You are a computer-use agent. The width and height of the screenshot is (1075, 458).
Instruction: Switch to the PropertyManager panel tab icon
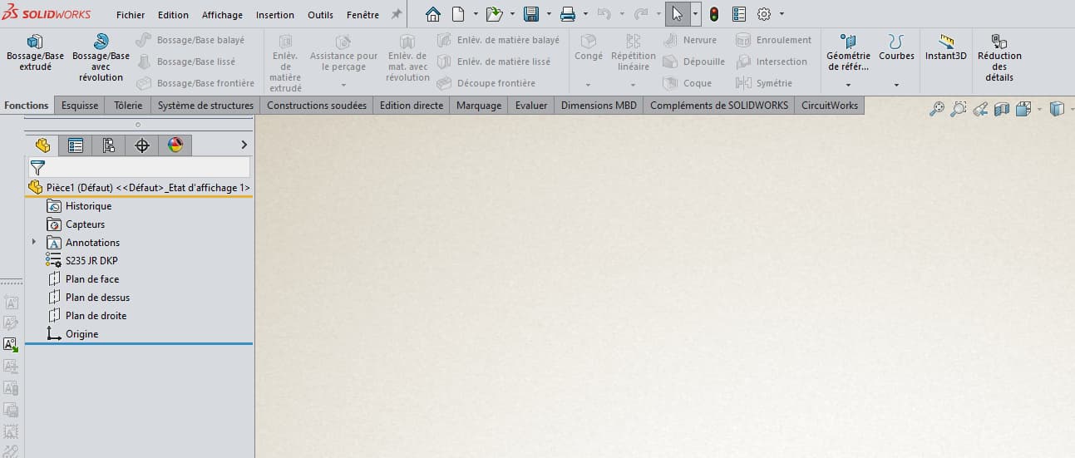(76, 145)
